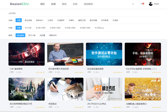Screen dimensions: 167x112
Task: Open the C4D 基础高级 course title
Action: tap(16, 69)
